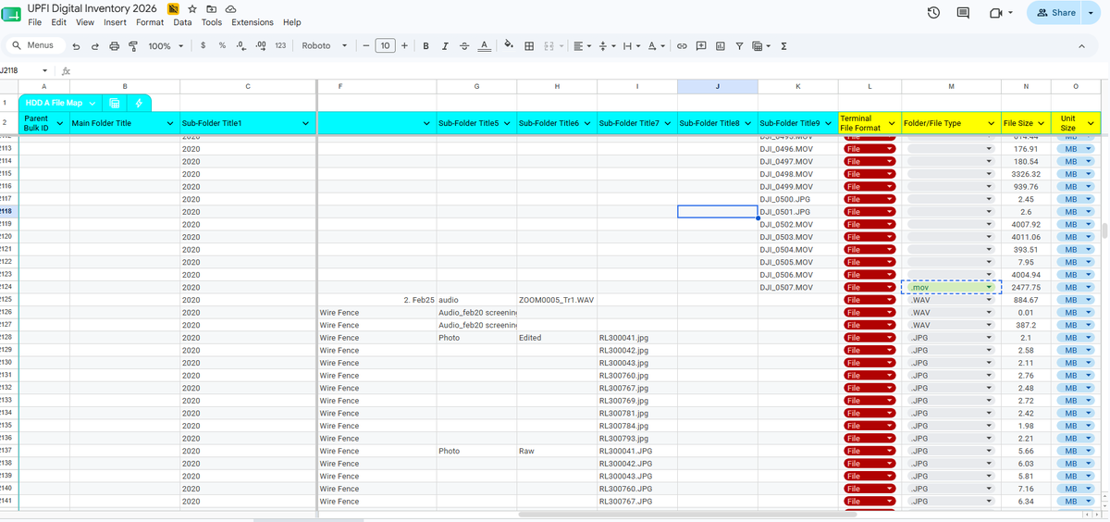Open the fill color picker
Screen dimensions: 1110x522
point(509,45)
